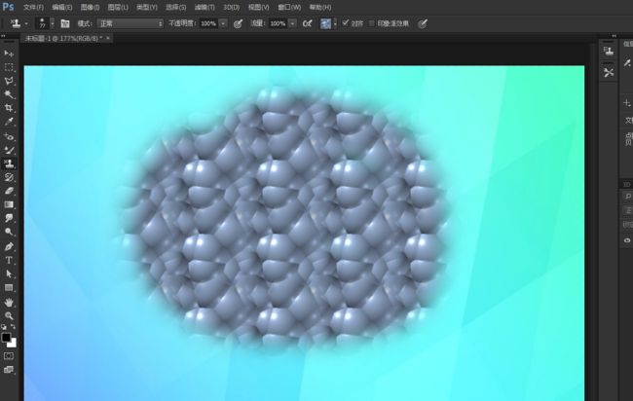
Task: Open the 滤镜(T) menu
Action: 205,7
